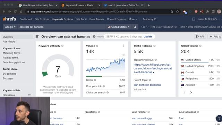
Task: Open Content Explorer
Action: (x=117, y=19)
